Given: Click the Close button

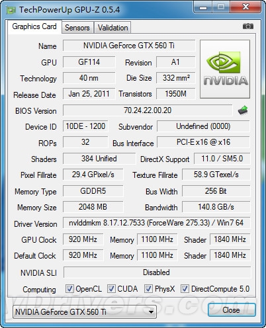Looking at the screenshot, I should coord(232,310).
